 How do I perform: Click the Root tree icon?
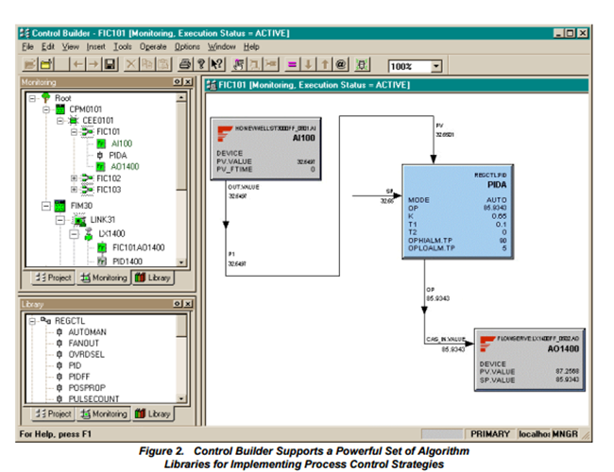coord(45,97)
